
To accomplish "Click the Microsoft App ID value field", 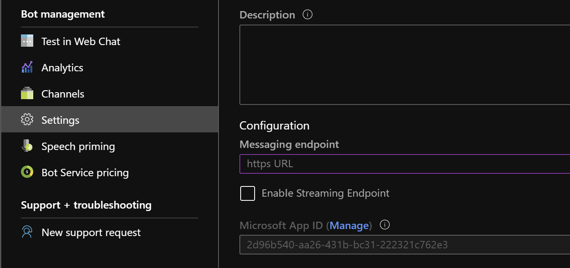I will (x=405, y=245).
